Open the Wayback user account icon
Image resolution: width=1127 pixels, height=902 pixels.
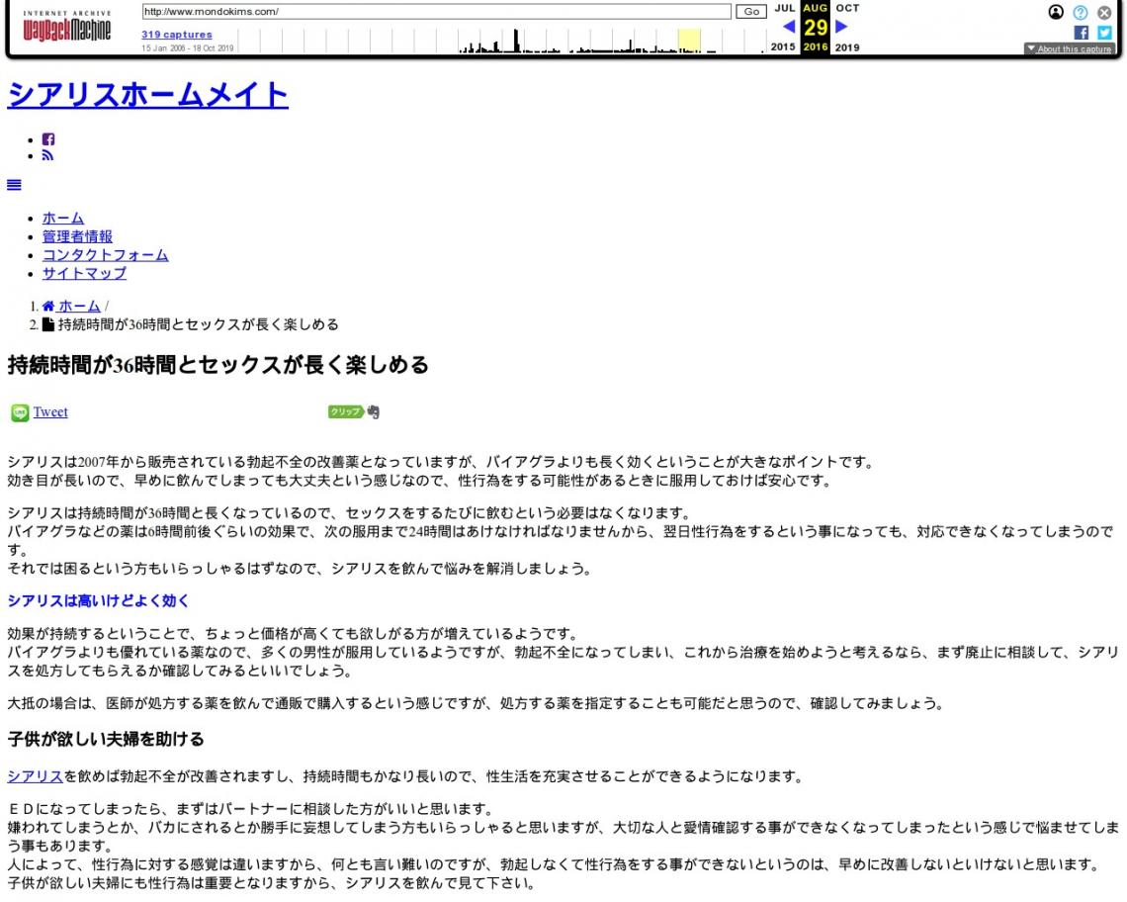tap(1056, 12)
